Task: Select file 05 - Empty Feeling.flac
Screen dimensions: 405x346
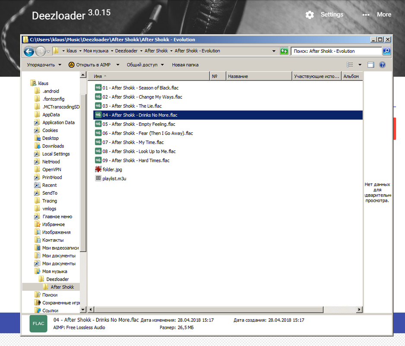Action: (x=139, y=124)
